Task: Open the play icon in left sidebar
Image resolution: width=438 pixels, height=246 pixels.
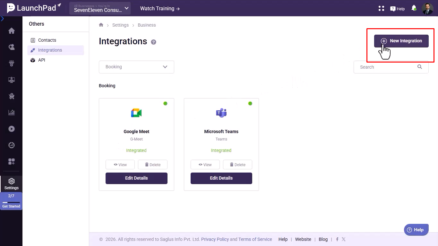Action: (12, 129)
